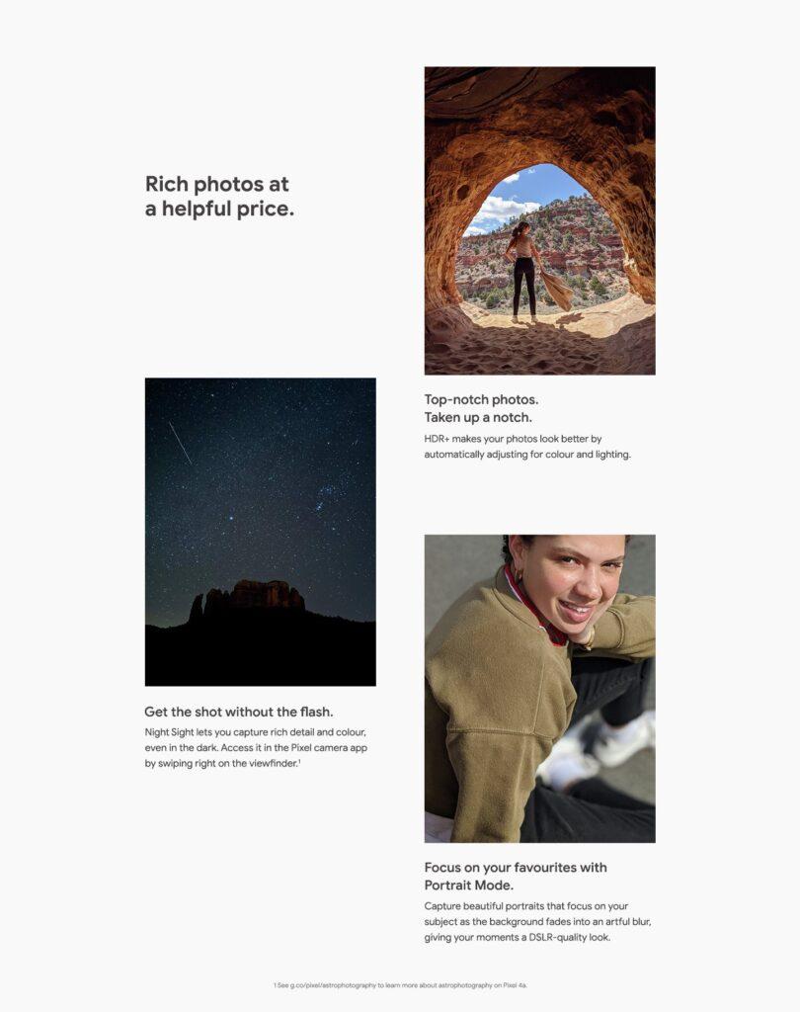
Task: Click the Portrait Mode description paragraph
Action: [x=537, y=922]
